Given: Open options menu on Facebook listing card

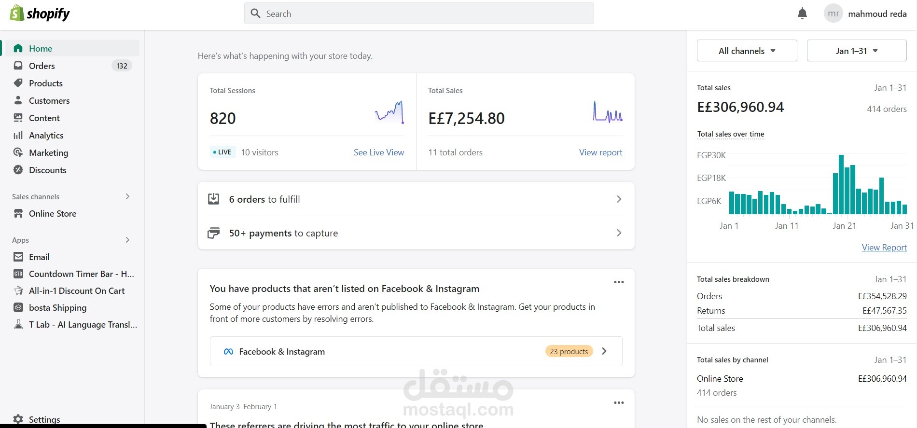Looking at the screenshot, I should [619, 282].
